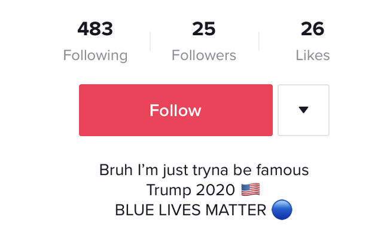381x246 pixels.
Task: Click the American flag emoji in the bio
Action: (251, 189)
